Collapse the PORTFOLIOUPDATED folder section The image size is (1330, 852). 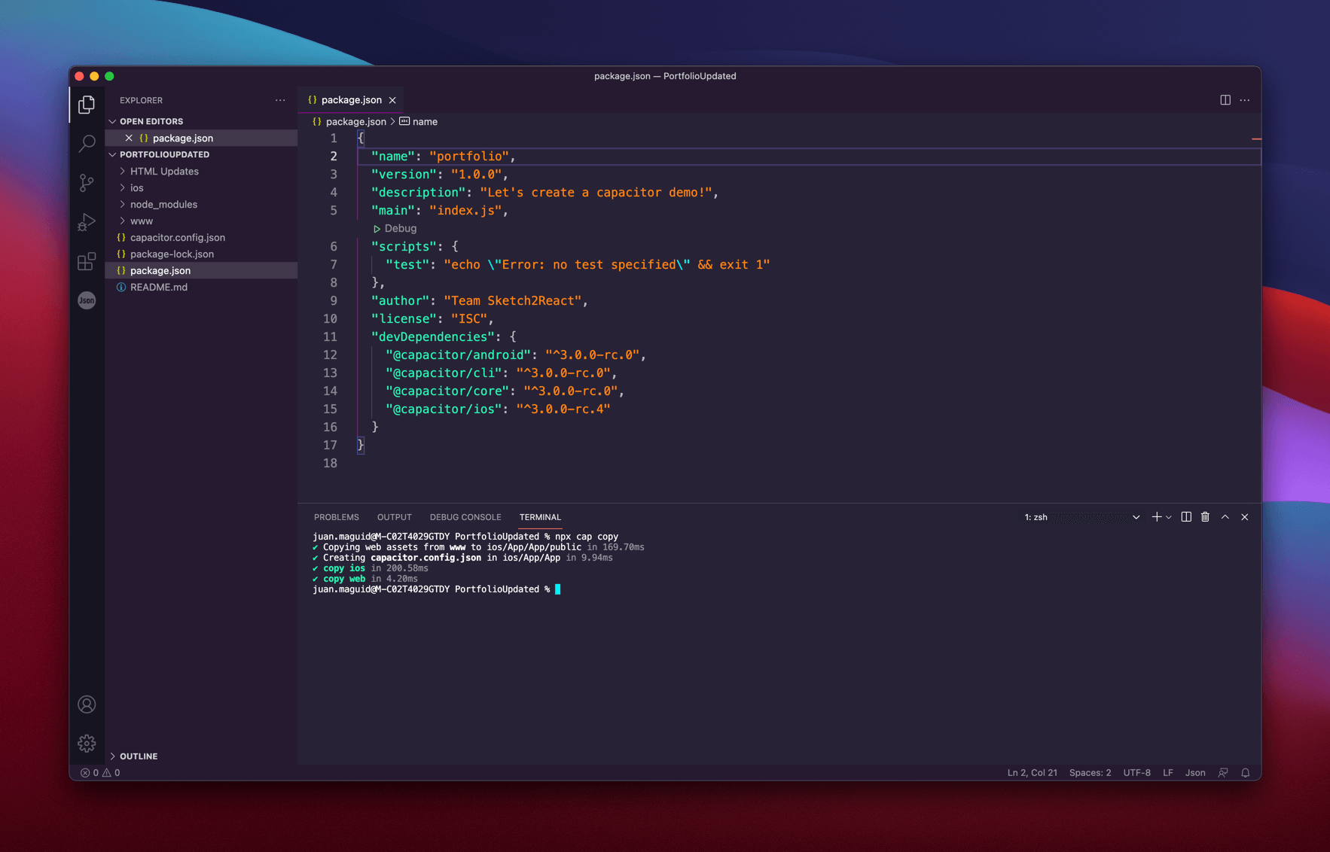coord(164,154)
